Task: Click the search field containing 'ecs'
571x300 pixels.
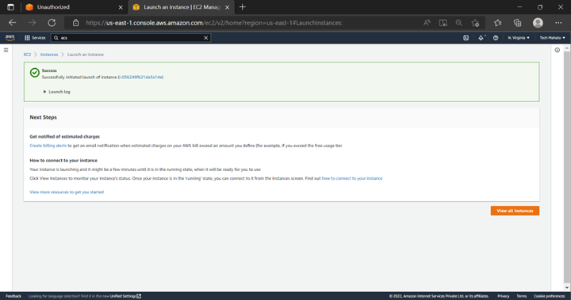Action: pos(131,38)
